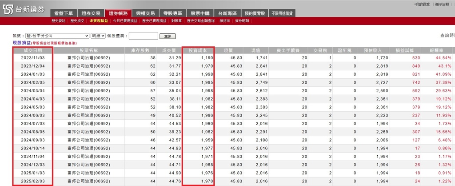Image resolution: width=455 pixels, height=186 pixels.
Task: Click the 賣出手續費 column header
Action: click(x=288, y=50)
